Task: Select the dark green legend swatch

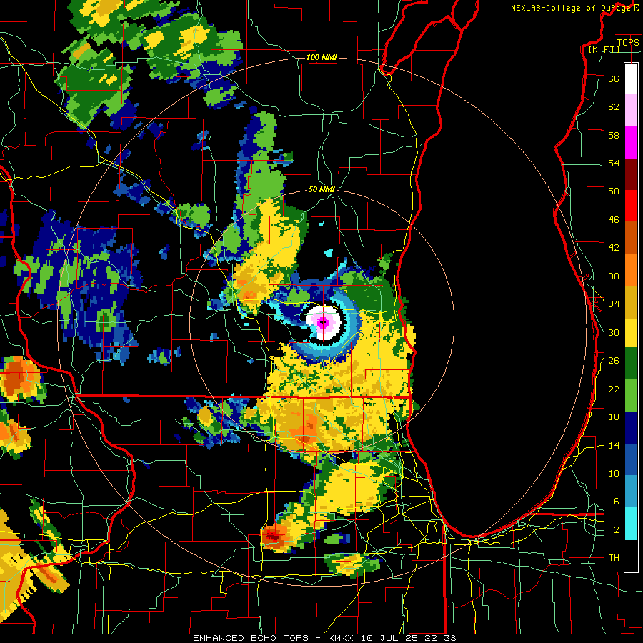Action: [631, 364]
